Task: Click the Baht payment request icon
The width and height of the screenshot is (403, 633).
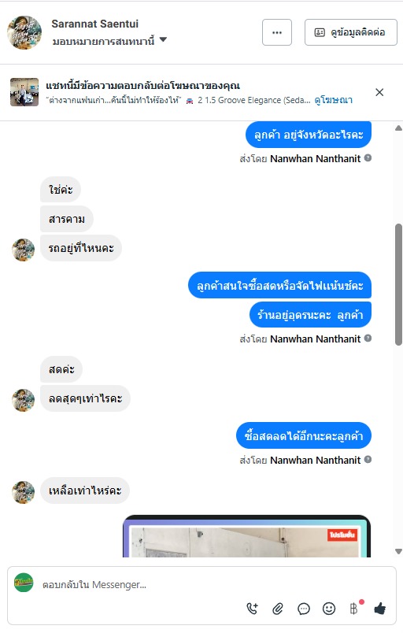Action: pyautogui.click(x=353, y=609)
